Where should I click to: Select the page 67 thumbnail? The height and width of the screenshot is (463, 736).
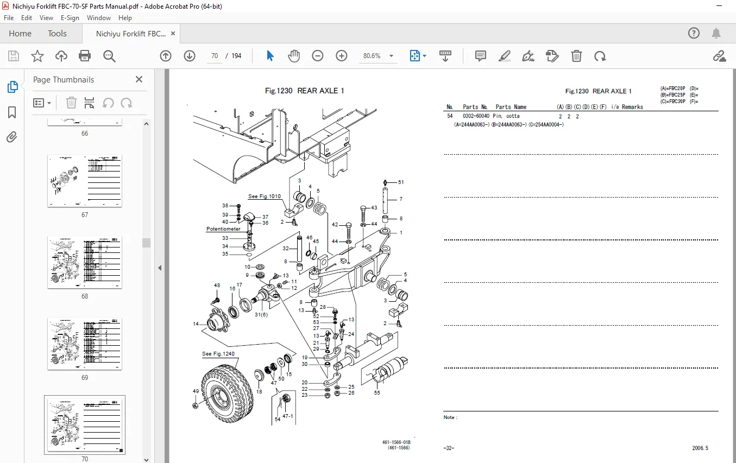(85, 181)
